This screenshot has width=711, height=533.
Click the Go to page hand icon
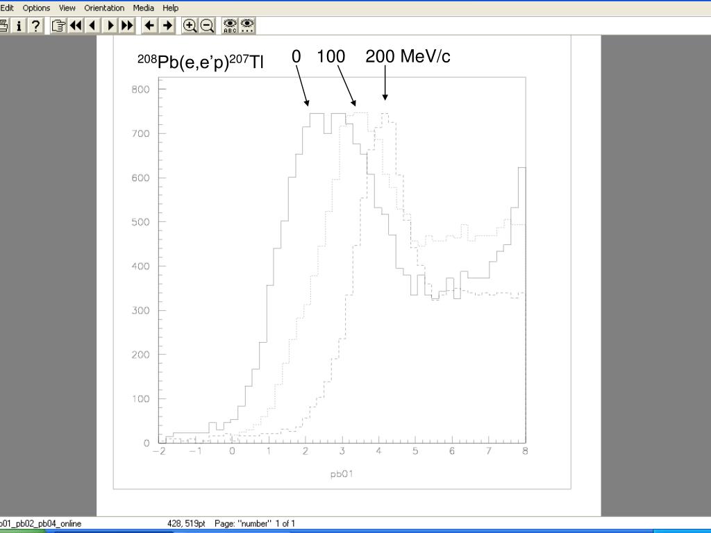[58, 26]
